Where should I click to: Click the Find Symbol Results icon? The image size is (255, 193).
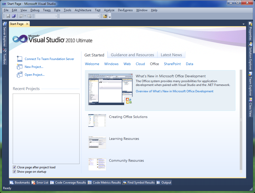125,183
